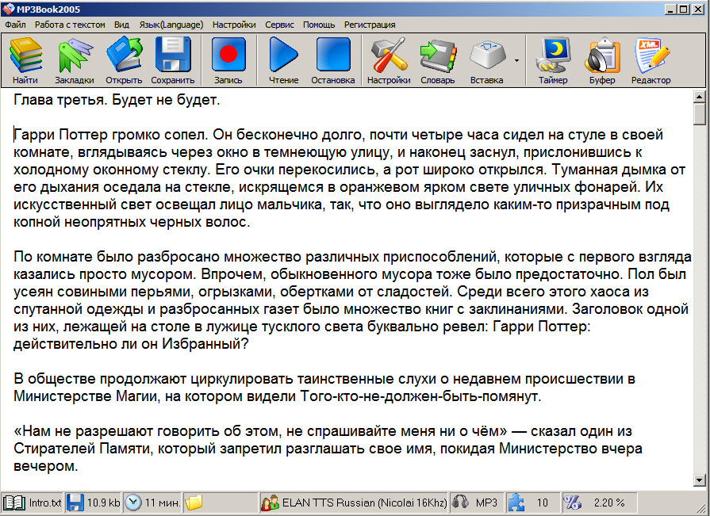710x516 pixels.
Task: Open the Закладки bookmarks tool
Action: pyautogui.click(x=75, y=60)
